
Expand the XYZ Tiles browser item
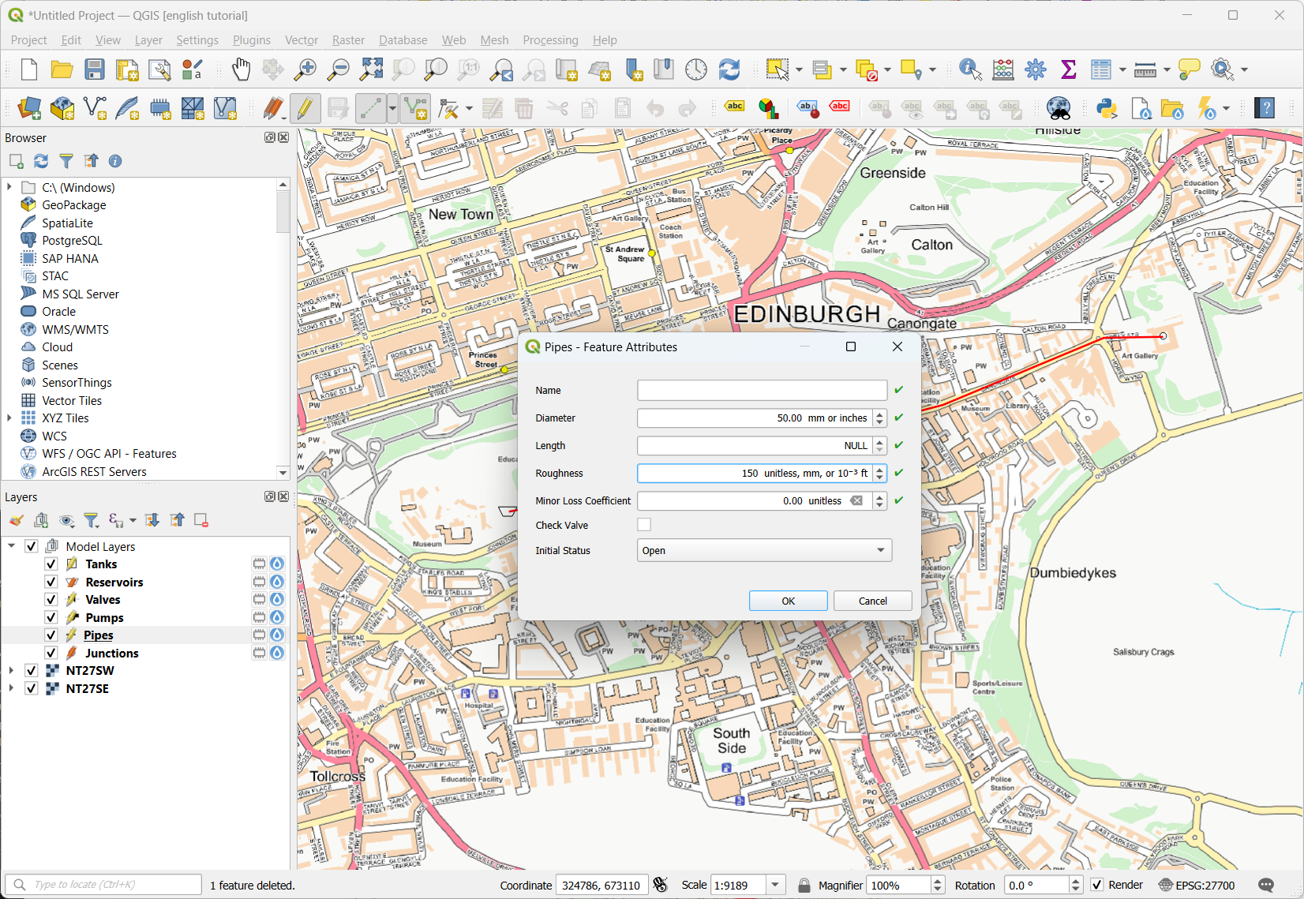(9, 418)
